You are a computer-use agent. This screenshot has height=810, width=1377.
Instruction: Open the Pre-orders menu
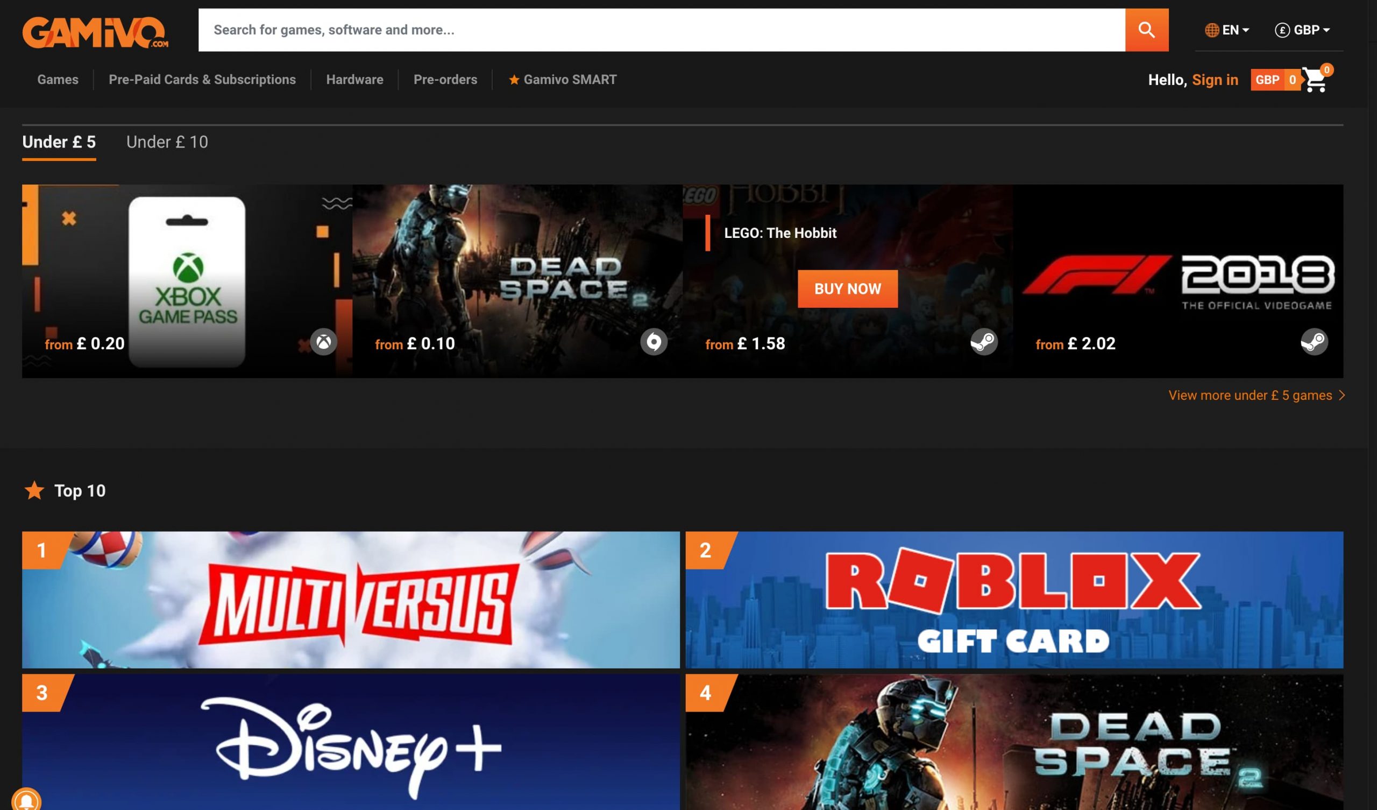pos(445,80)
